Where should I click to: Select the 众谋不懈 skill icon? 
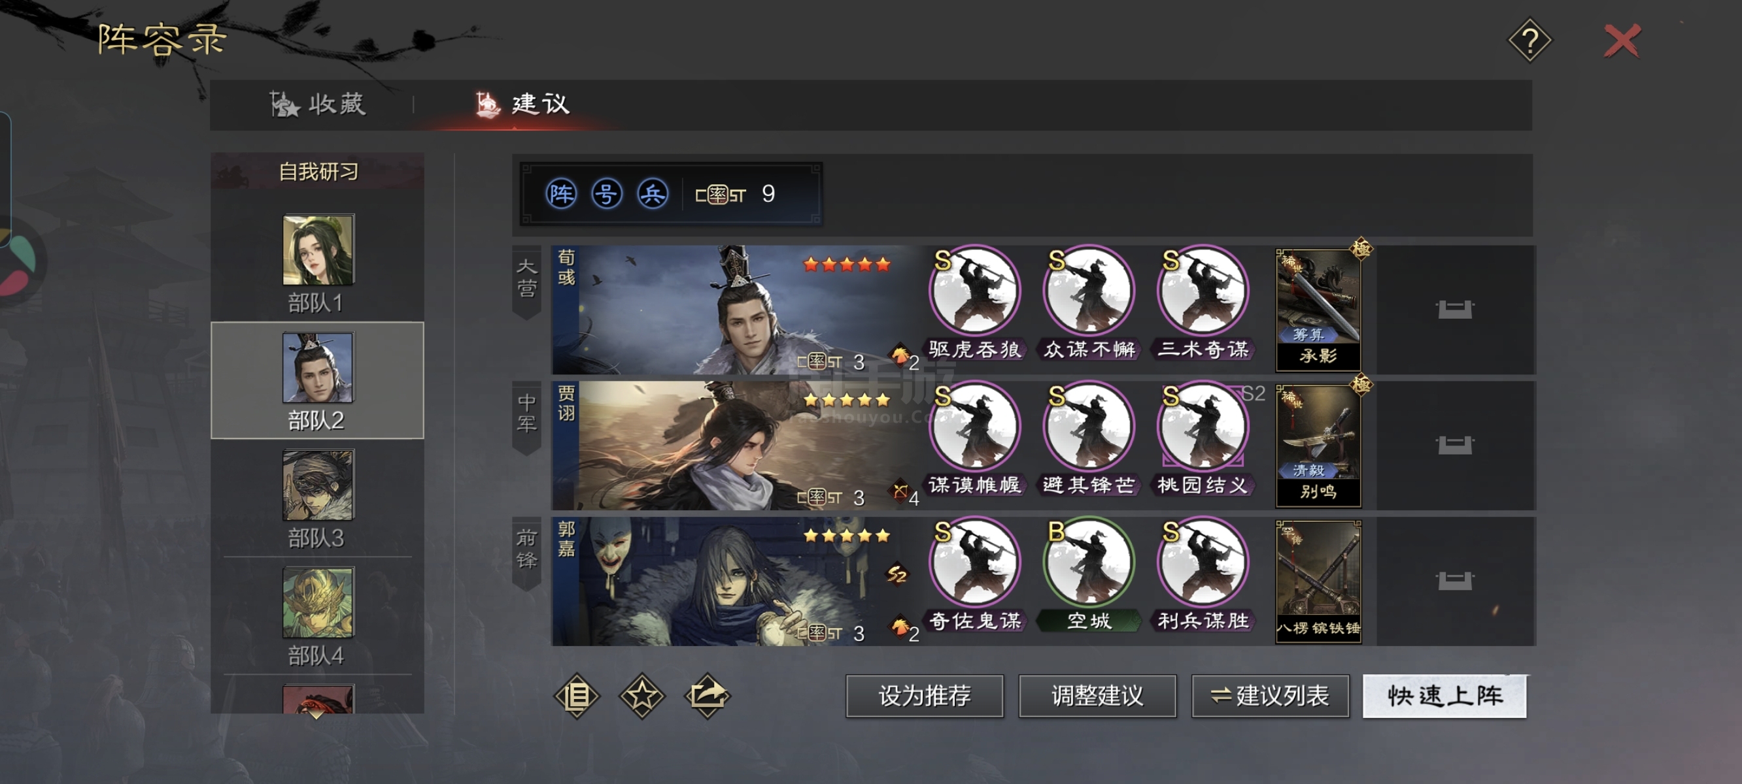click(x=1089, y=291)
